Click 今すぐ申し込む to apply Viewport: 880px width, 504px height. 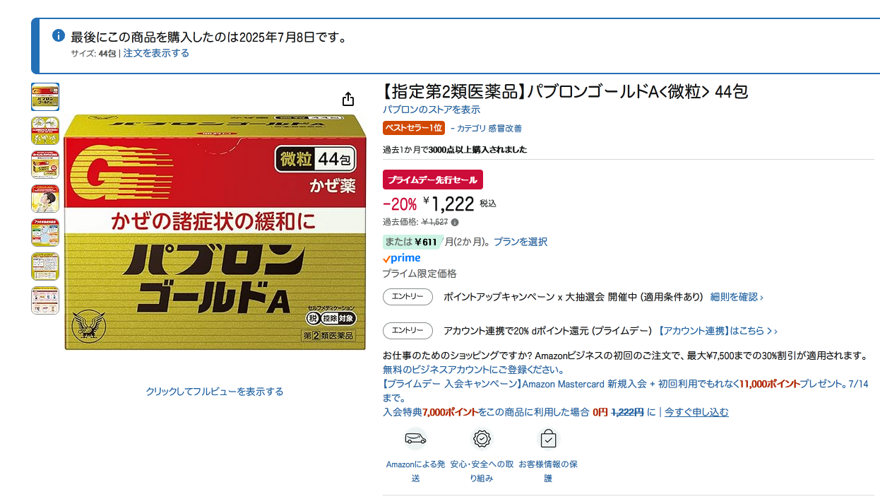point(696,412)
